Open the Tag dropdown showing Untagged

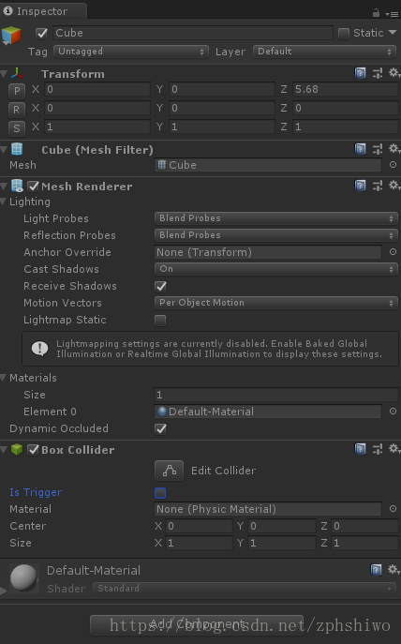click(x=131, y=52)
